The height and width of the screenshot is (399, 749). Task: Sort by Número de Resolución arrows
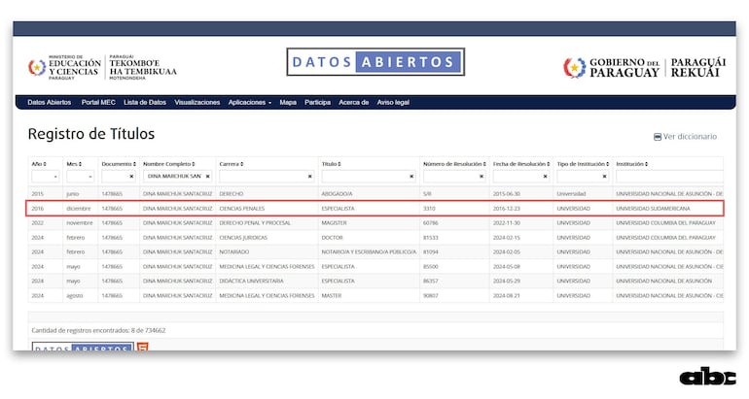(484, 164)
